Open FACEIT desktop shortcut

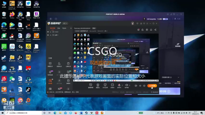(x=28, y=26)
